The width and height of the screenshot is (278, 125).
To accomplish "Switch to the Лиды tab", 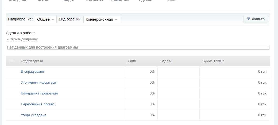I will click(x=69, y=1).
